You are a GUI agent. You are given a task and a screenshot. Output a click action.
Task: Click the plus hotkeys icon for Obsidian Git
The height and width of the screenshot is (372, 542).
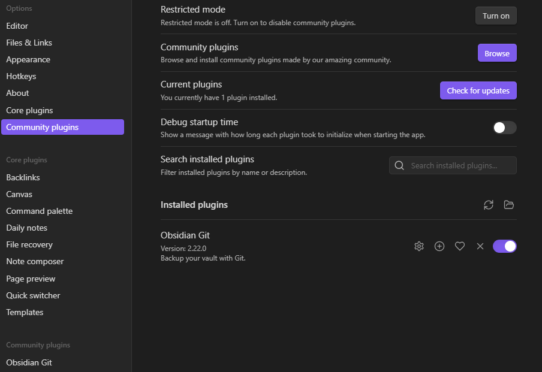(439, 246)
